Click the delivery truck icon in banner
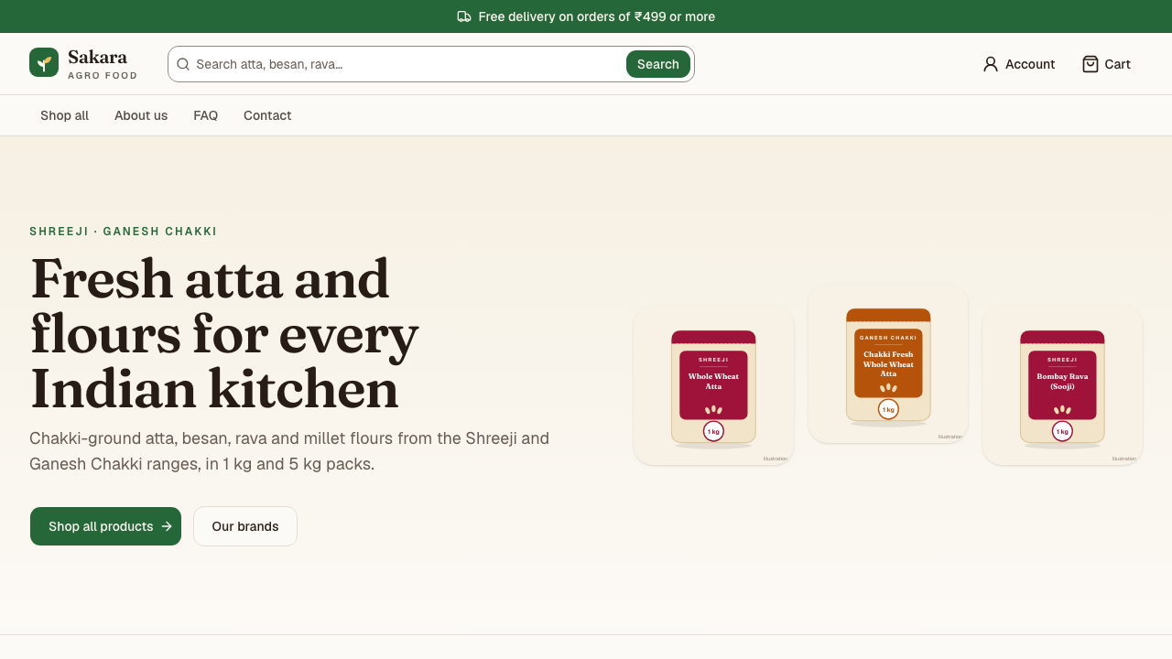 point(464,16)
